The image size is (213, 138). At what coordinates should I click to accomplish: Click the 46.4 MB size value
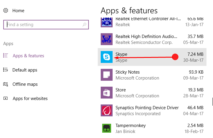[195, 108]
